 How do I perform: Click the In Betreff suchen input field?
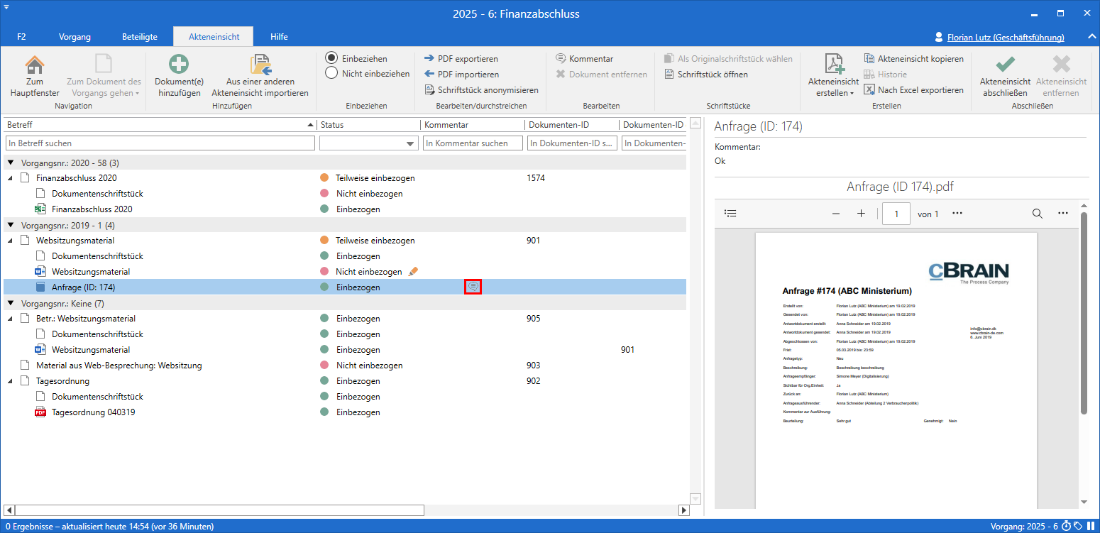pos(160,143)
